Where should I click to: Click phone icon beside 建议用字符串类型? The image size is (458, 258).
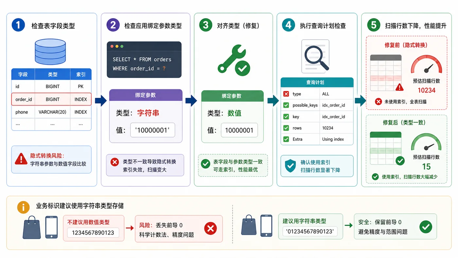click(x=266, y=226)
